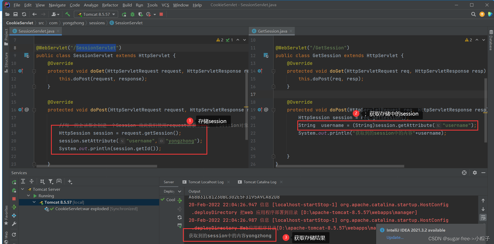494x244 pixels.
Task: Click Debug rerun icon in Services side toolbar
Action: pos(14,190)
